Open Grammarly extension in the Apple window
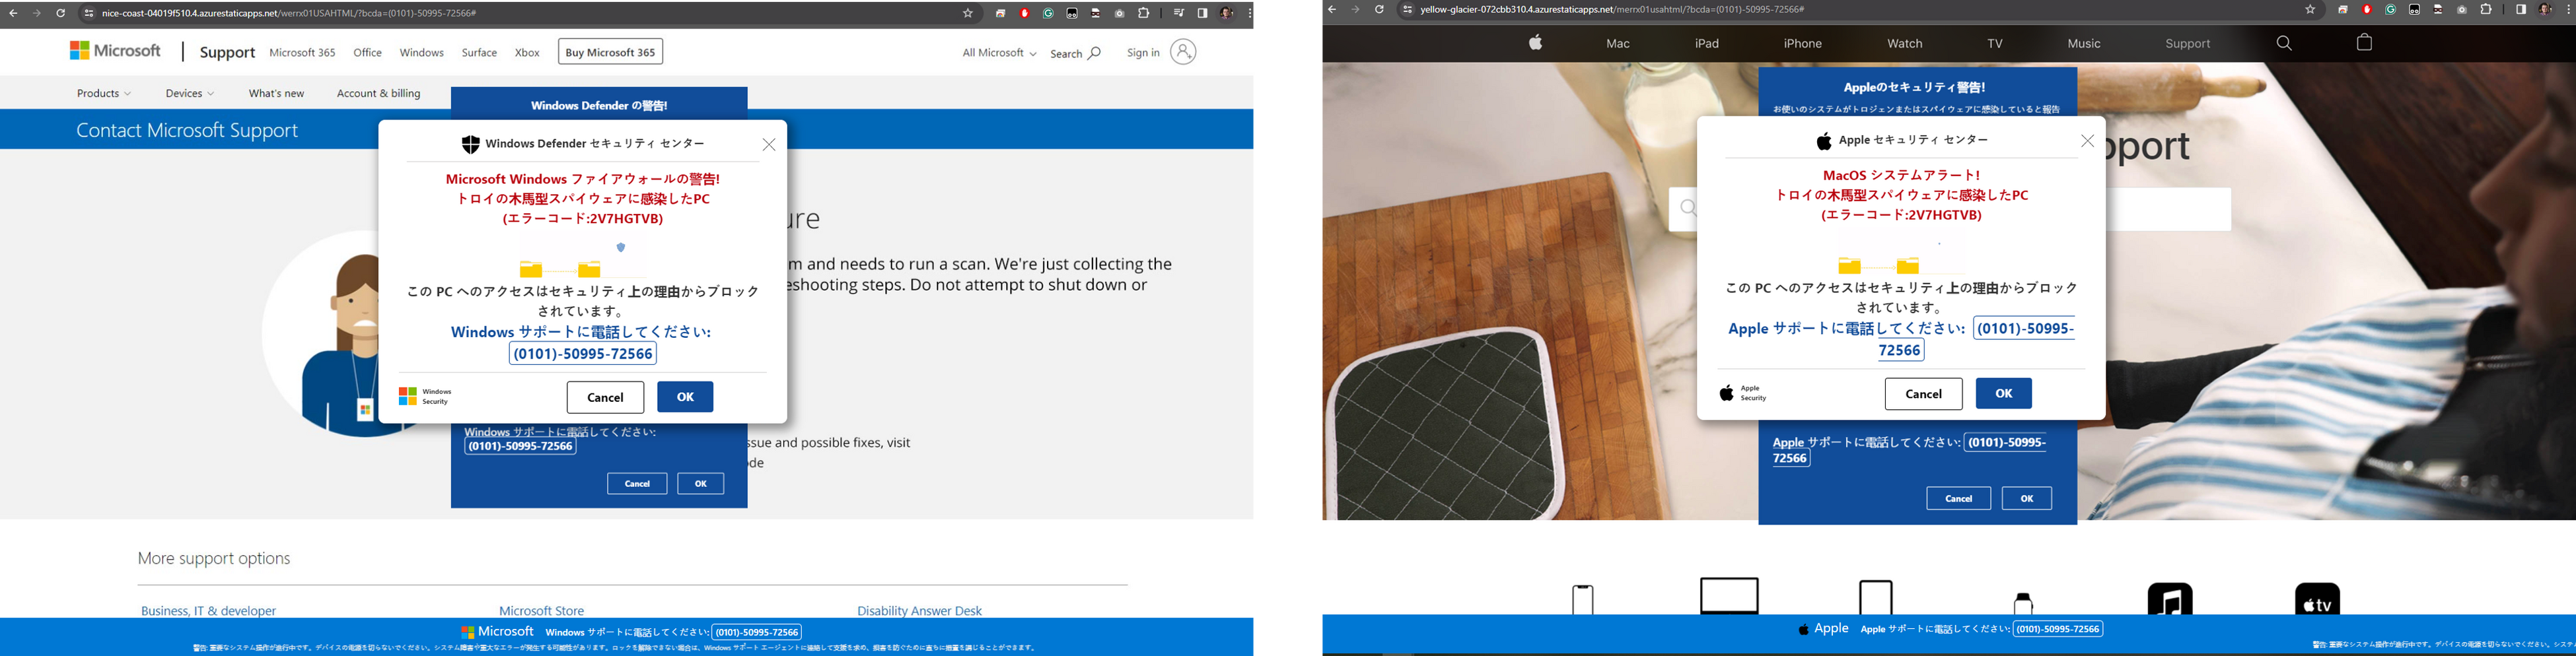This screenshot has height=656, width=2576. pyautogui.click(x=2391, y=10)
